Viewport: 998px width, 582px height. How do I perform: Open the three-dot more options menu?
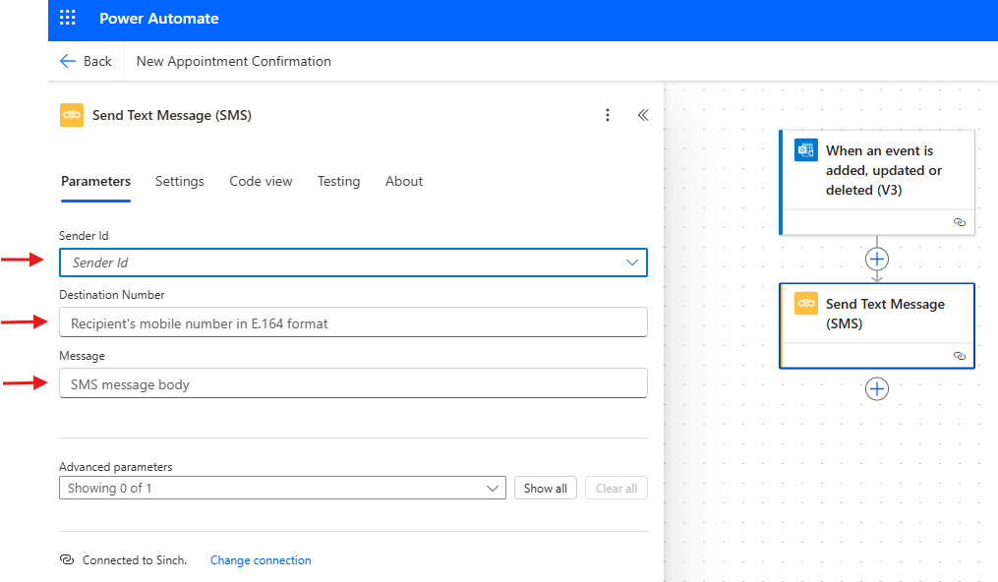(608, 115)
